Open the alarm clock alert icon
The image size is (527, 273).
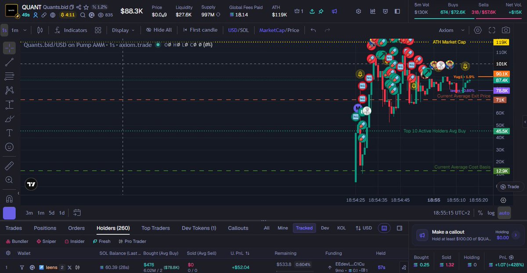[x=385, y=11]
